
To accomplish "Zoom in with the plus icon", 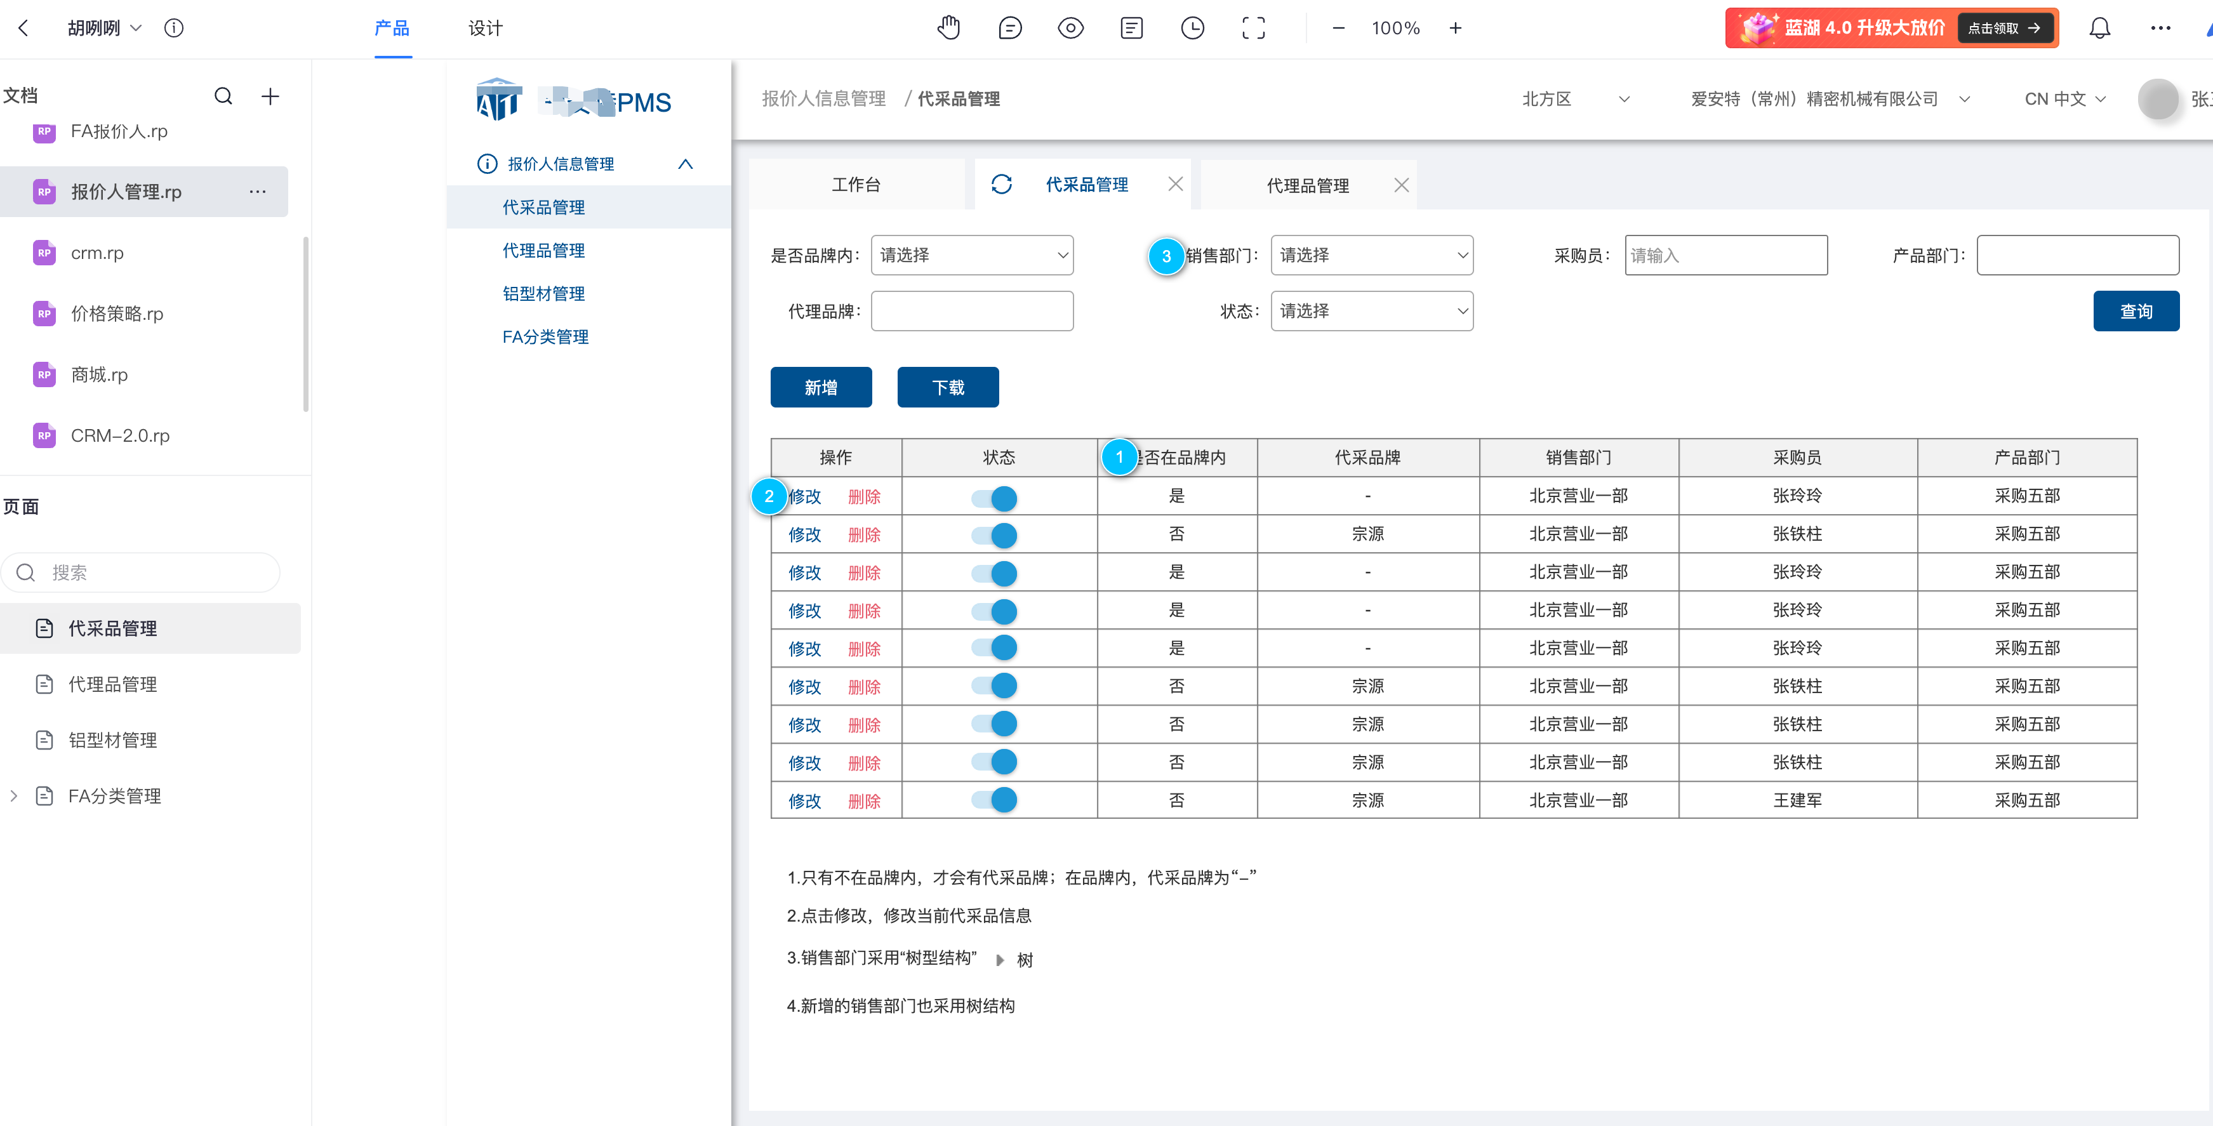I will point(1455,29).
